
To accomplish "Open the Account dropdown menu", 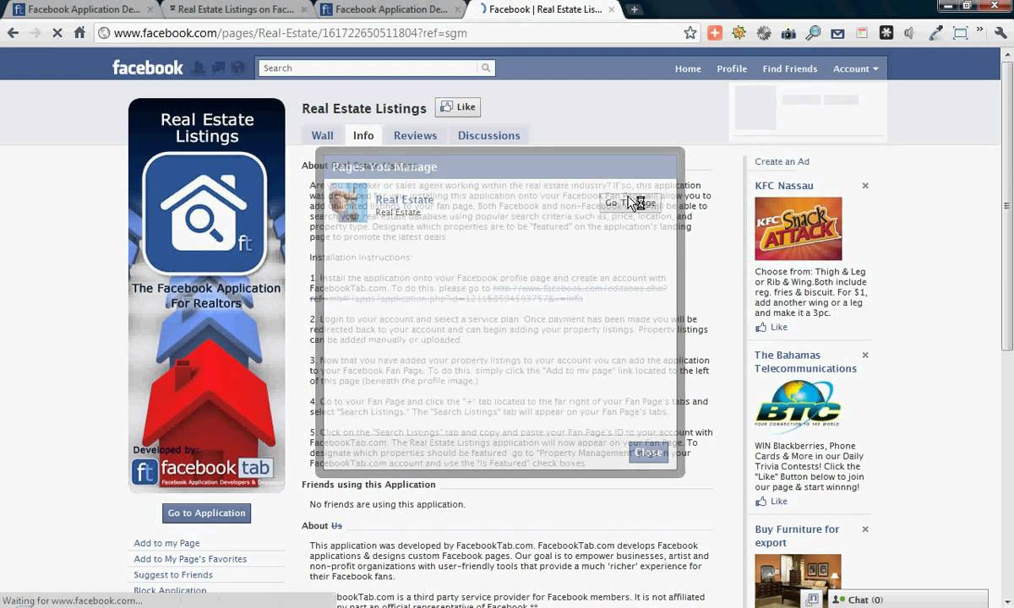I will click(x=855, y=68).
